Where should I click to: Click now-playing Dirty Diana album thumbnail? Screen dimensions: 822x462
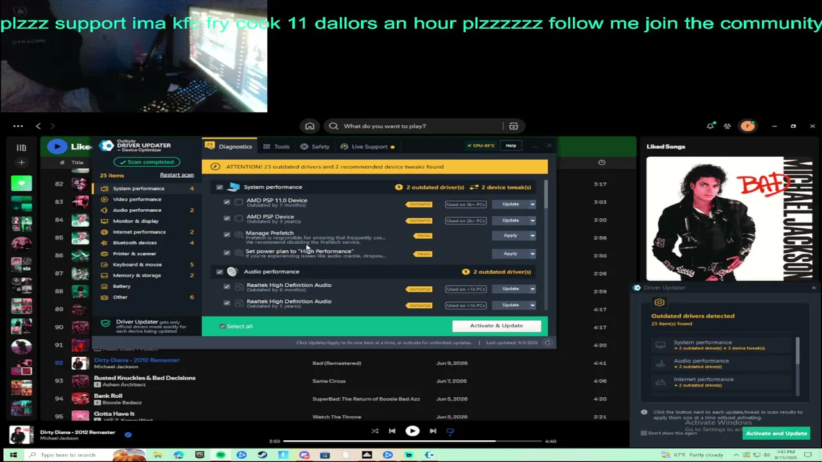point(21,434)
